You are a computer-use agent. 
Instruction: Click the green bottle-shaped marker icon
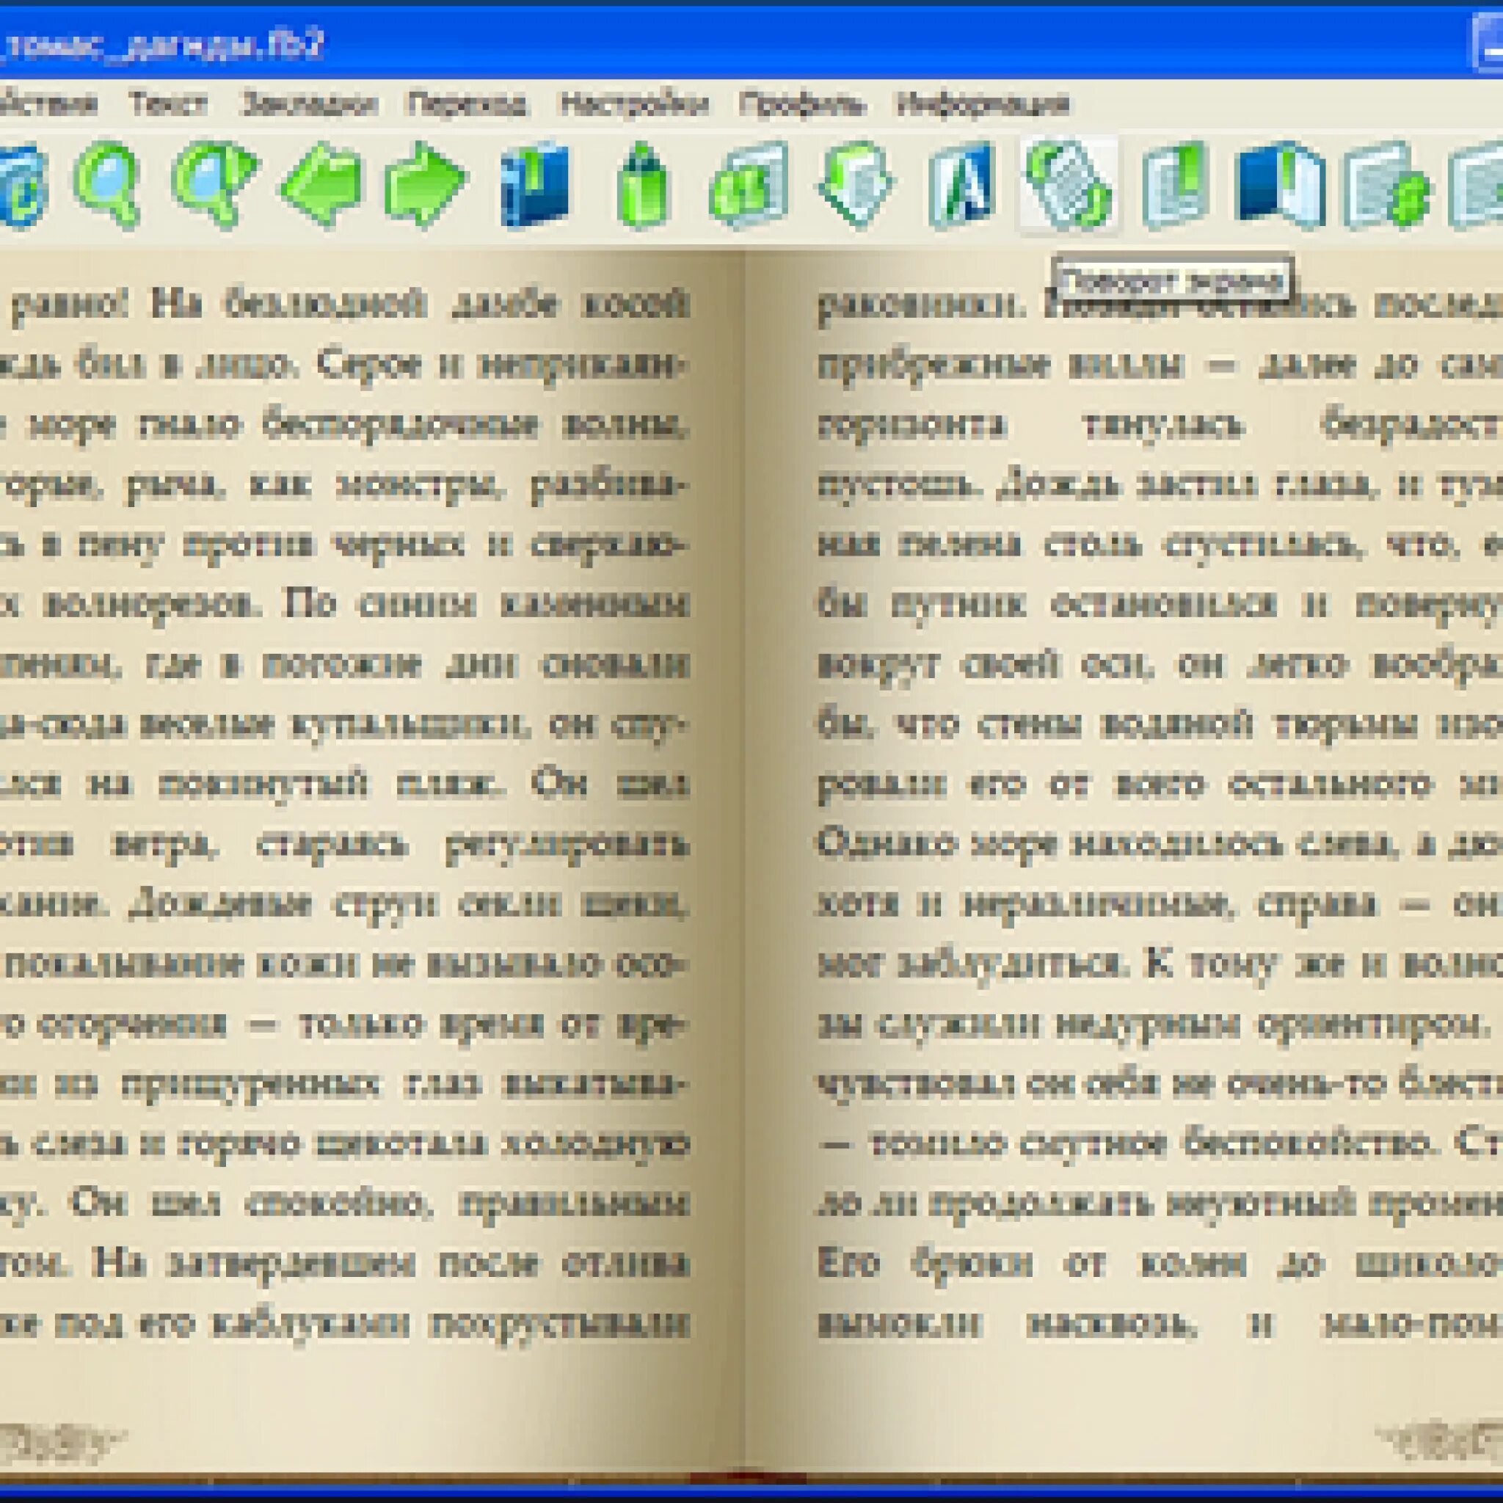(x=643, y=186)
